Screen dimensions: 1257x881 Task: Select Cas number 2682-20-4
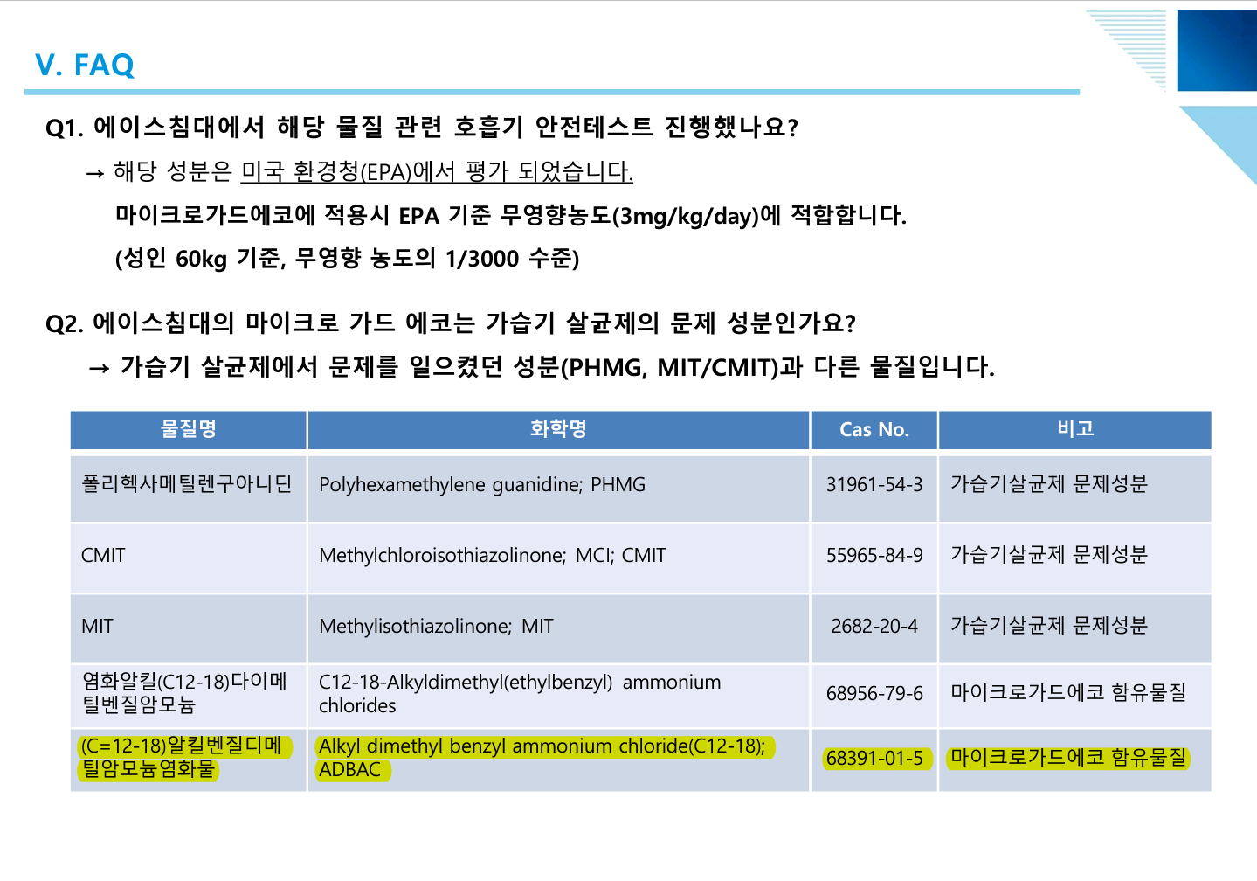pos(874,626)
